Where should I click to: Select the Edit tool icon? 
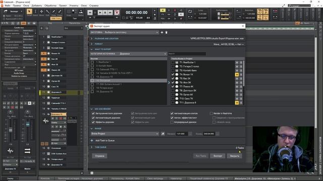click(47, 12)
